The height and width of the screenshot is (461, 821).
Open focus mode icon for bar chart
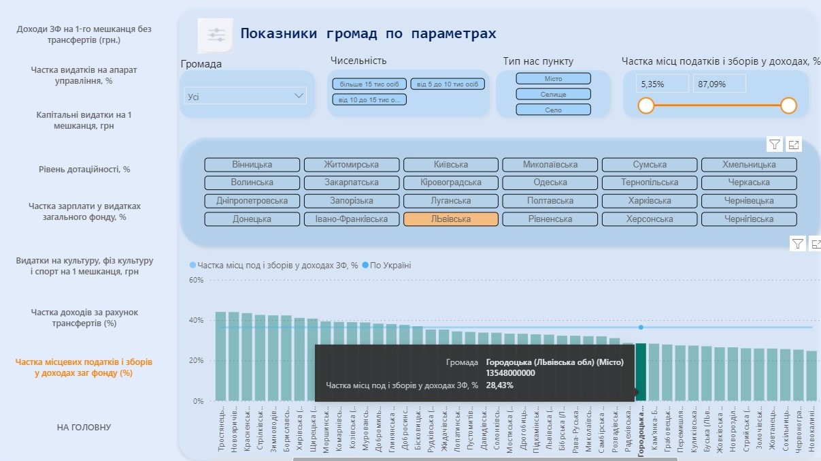pyautogui.click(x=816, y=244)
